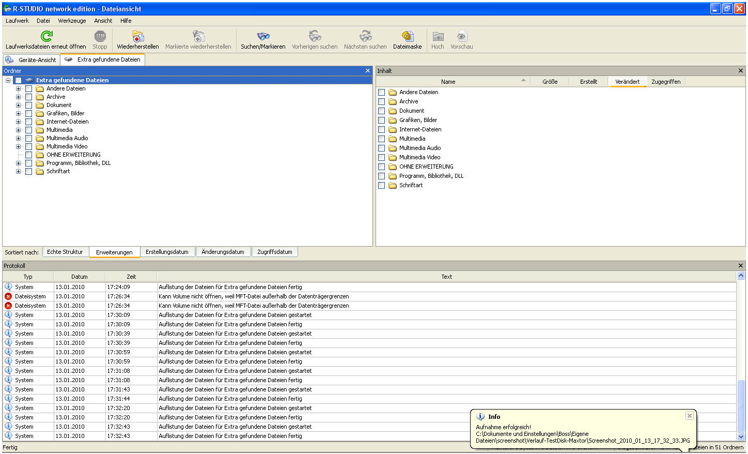Open the Dateimaske file mask tool
748x454 pixels.
coord(408,36)
